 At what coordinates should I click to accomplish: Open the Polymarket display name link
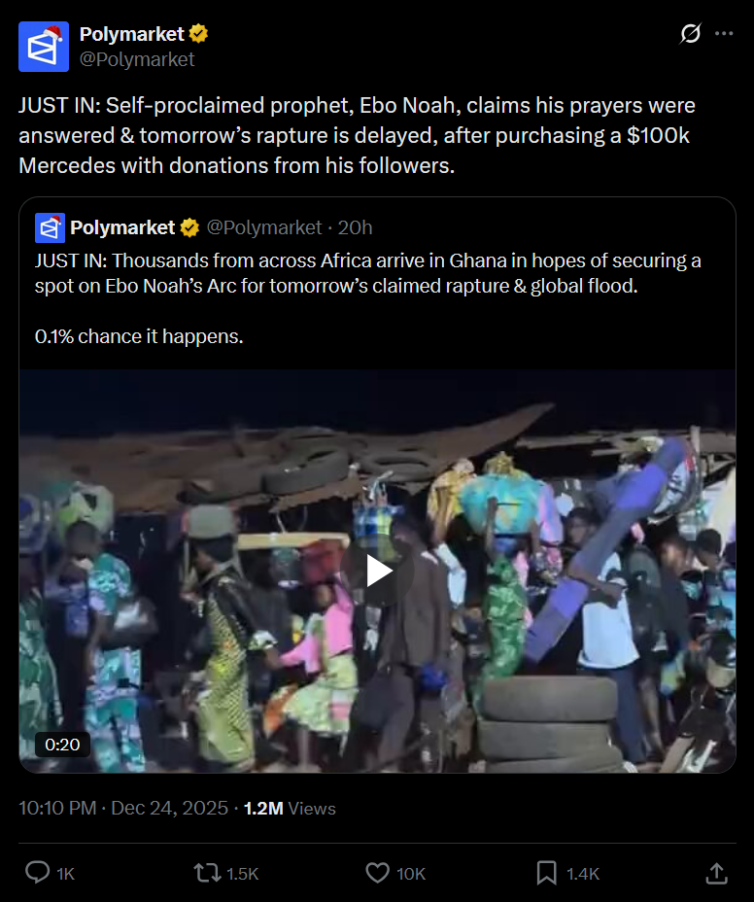(x=131, y=34)
